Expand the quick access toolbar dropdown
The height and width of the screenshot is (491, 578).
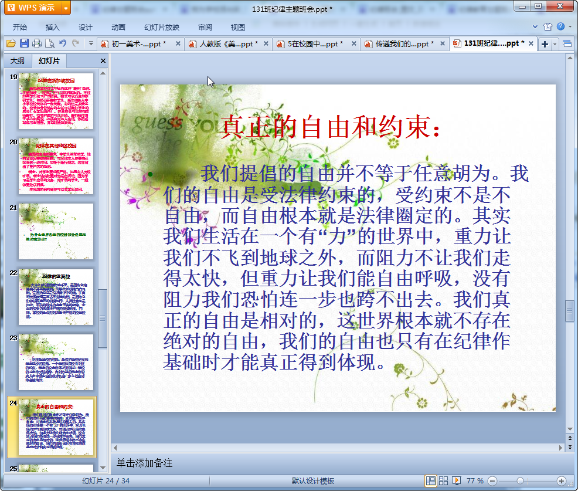click(91, 43)
